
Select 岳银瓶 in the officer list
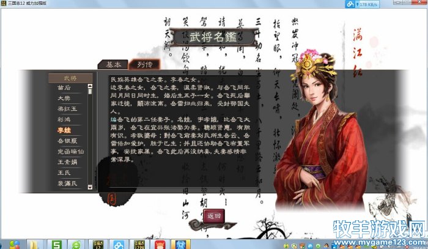(x=67, y=141)
